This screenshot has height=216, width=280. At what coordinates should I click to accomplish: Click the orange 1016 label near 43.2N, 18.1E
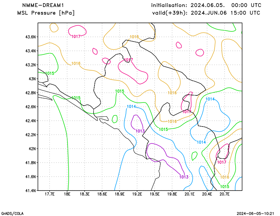click(76, 64)
